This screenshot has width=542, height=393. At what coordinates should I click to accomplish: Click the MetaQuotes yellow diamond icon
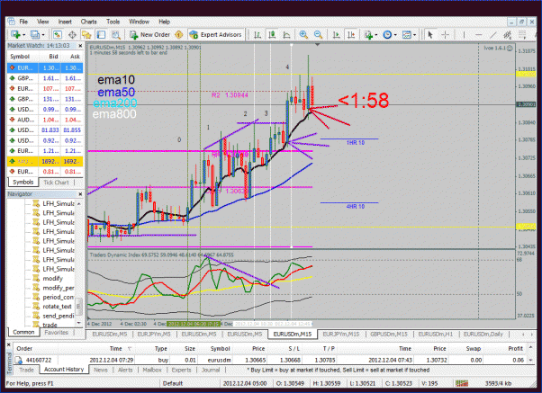tap(179, 34)
